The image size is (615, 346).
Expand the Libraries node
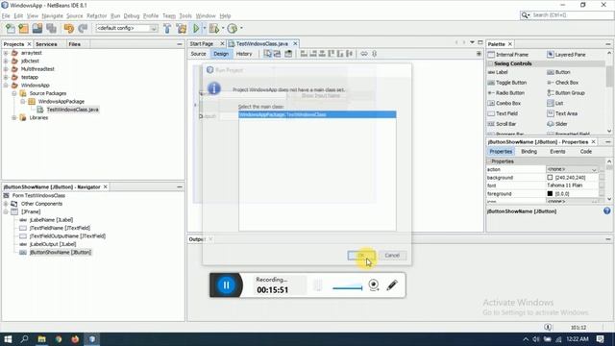click(x=14, y=117)
